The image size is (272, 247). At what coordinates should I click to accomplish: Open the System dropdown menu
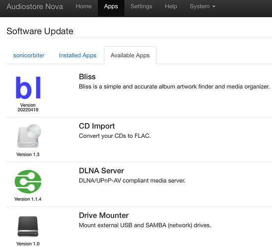click(x=202, y=6)
